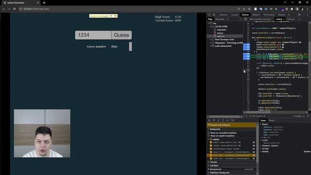This screenshot has height=175, width=311.
Task: Open the Chrome profile avatar
Action: click(302, 9)
